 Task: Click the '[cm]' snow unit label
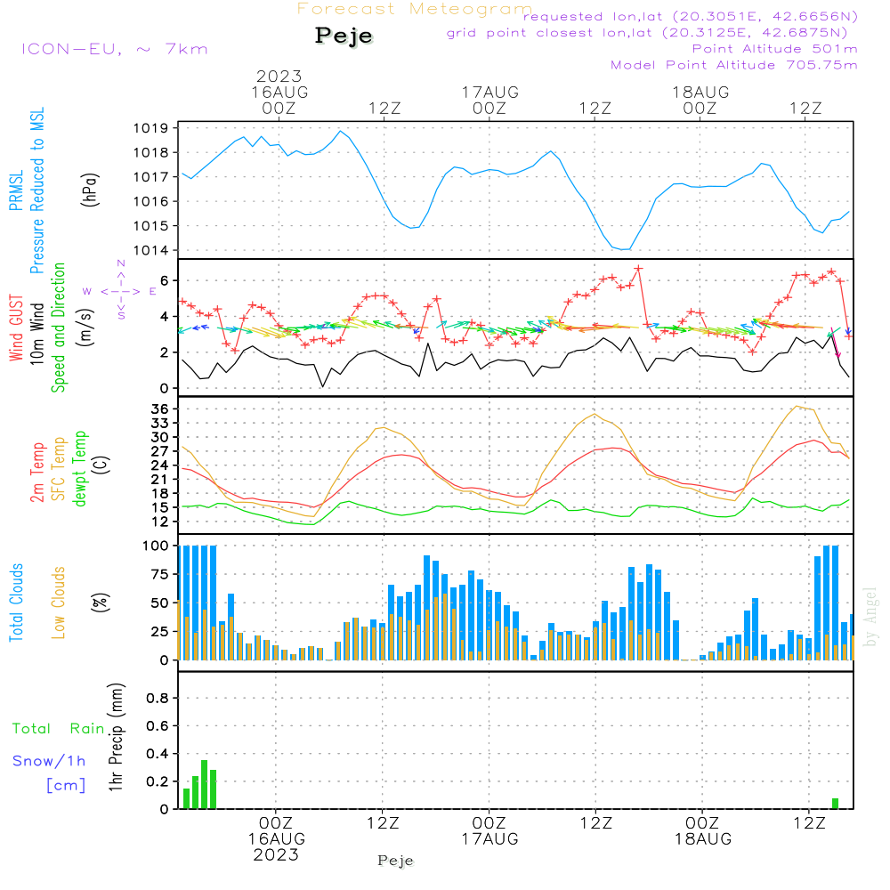pos(66,786)
